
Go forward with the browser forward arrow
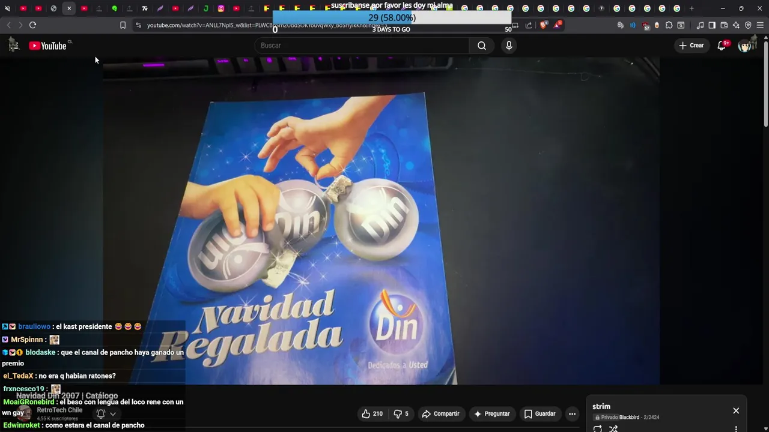pos(20,25)
